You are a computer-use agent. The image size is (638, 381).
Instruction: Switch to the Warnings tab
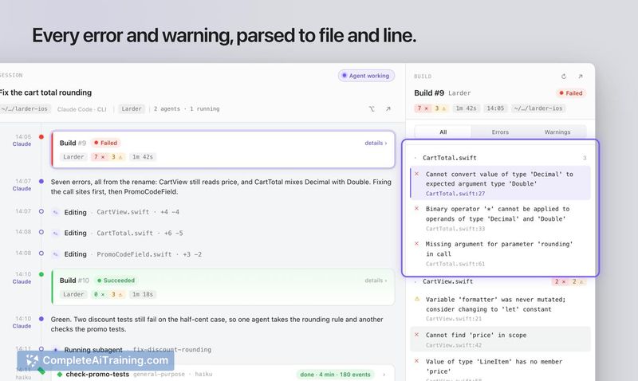click(557, 132)
